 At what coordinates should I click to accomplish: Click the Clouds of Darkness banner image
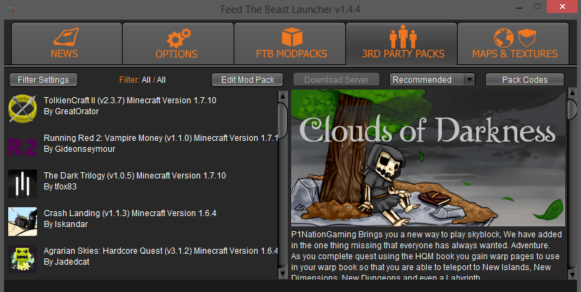point(428,158)
